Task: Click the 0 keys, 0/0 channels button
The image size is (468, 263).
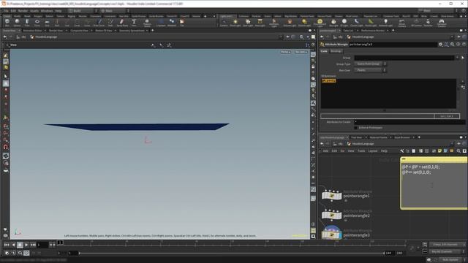Action: (x=447, y=245)
